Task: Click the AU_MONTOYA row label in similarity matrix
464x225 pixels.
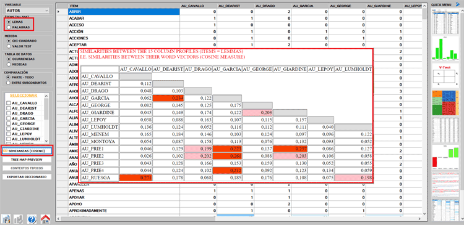Action: tap(100, 142)
